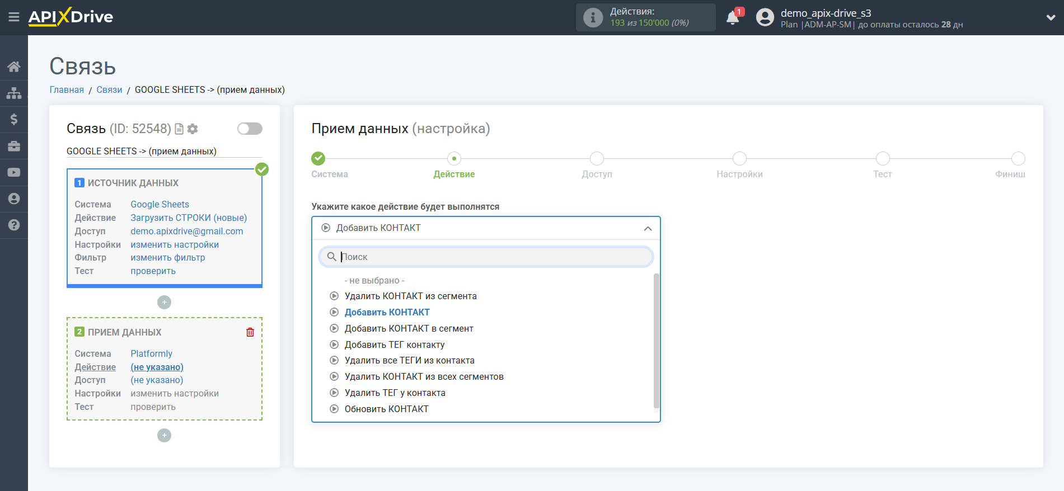Select the '- не выбрано -' option

coord(374,280)
